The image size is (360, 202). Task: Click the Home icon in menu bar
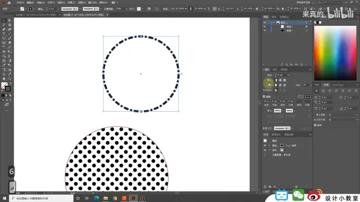[x=9, y=3]
